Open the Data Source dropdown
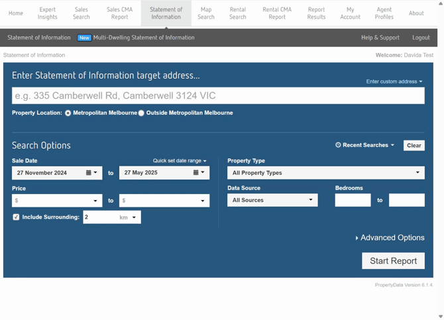444x320 pixels. (272, 200)
